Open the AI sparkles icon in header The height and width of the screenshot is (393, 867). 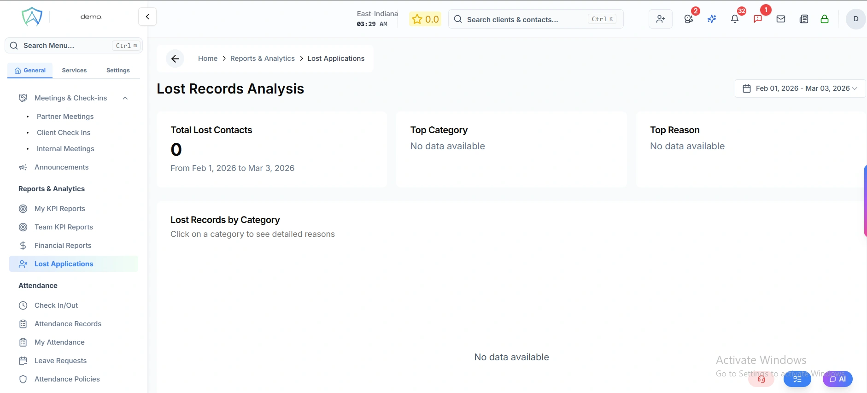[712, 19]
